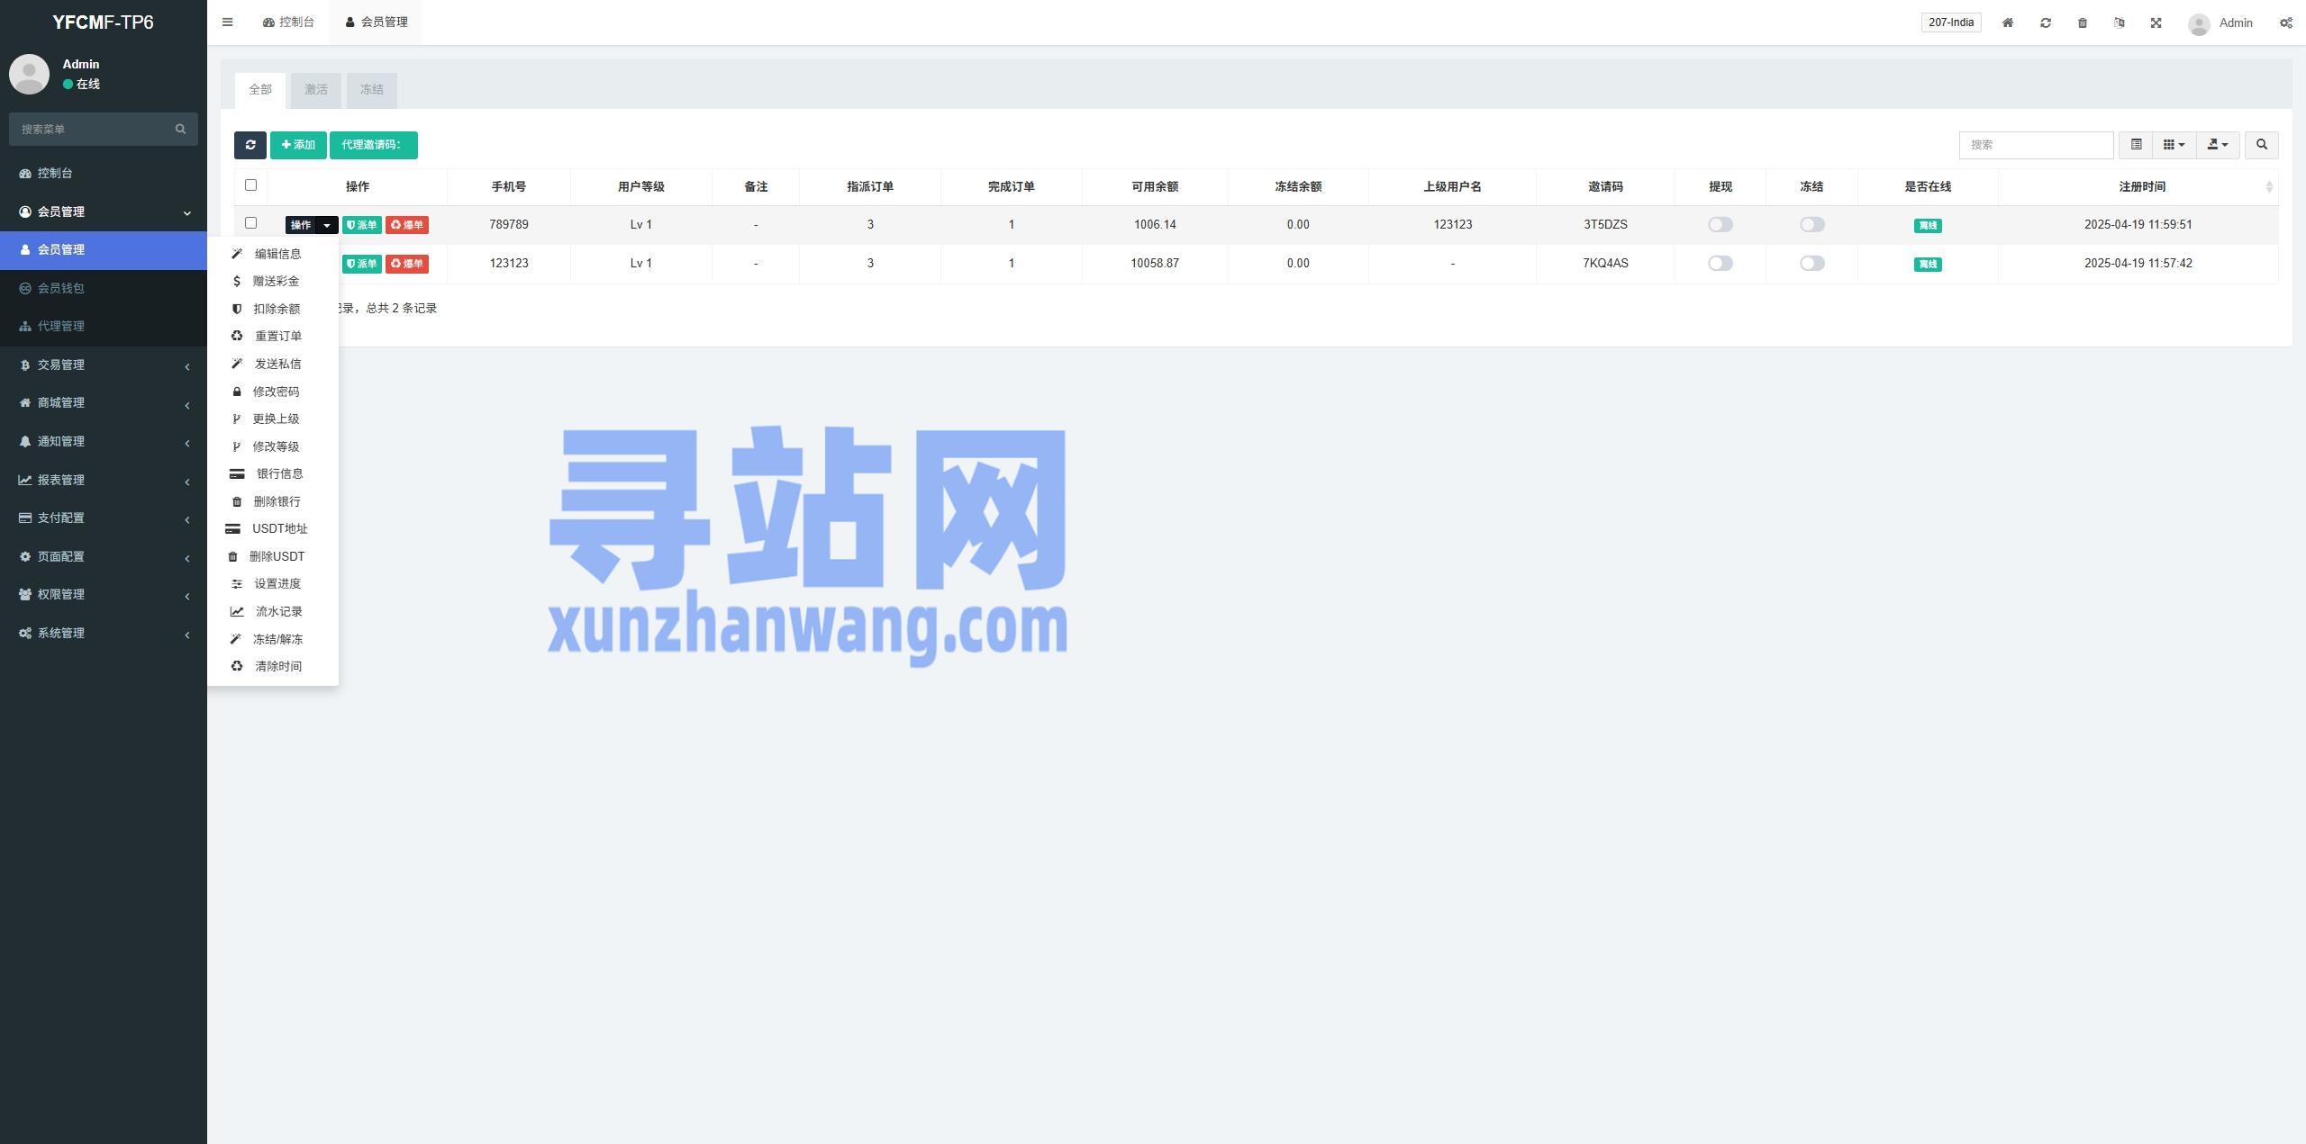Open the columns grid dropdown in toolbar
The height and width of the screenshot is (1144, 2306).
click(2174, 145)
